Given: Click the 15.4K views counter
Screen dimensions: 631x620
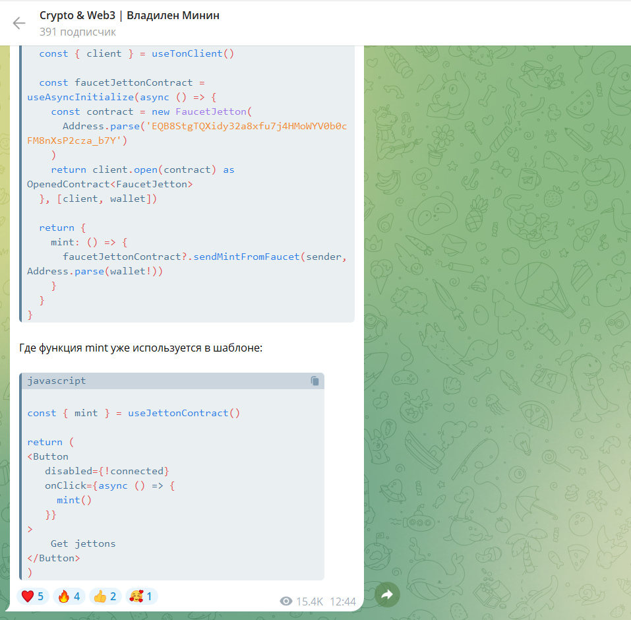Looking at the screenshot, I should point(309,602).
